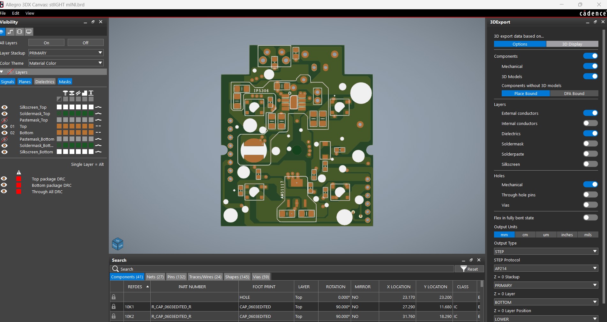Open the Output Type STEP dropdown

[x=546, y=252]
